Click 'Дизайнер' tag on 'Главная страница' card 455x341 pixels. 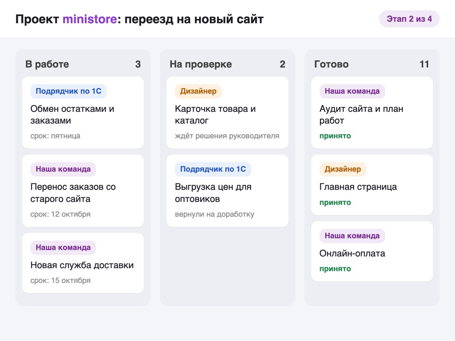click(343, 169)
